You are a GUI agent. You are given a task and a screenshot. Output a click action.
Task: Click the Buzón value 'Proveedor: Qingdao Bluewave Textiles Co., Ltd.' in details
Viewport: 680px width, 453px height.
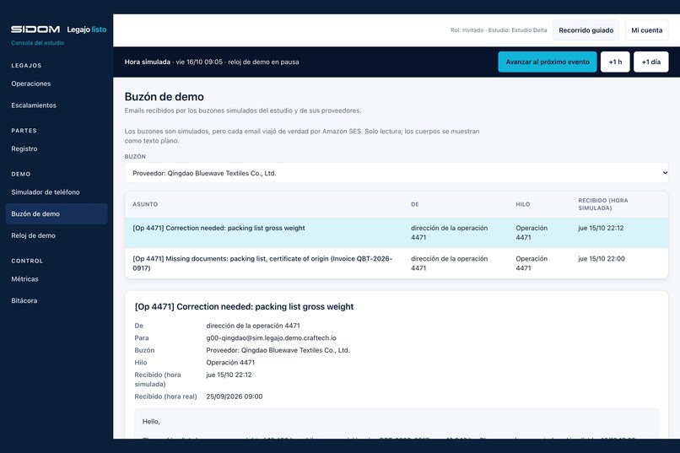click(278, 350)
